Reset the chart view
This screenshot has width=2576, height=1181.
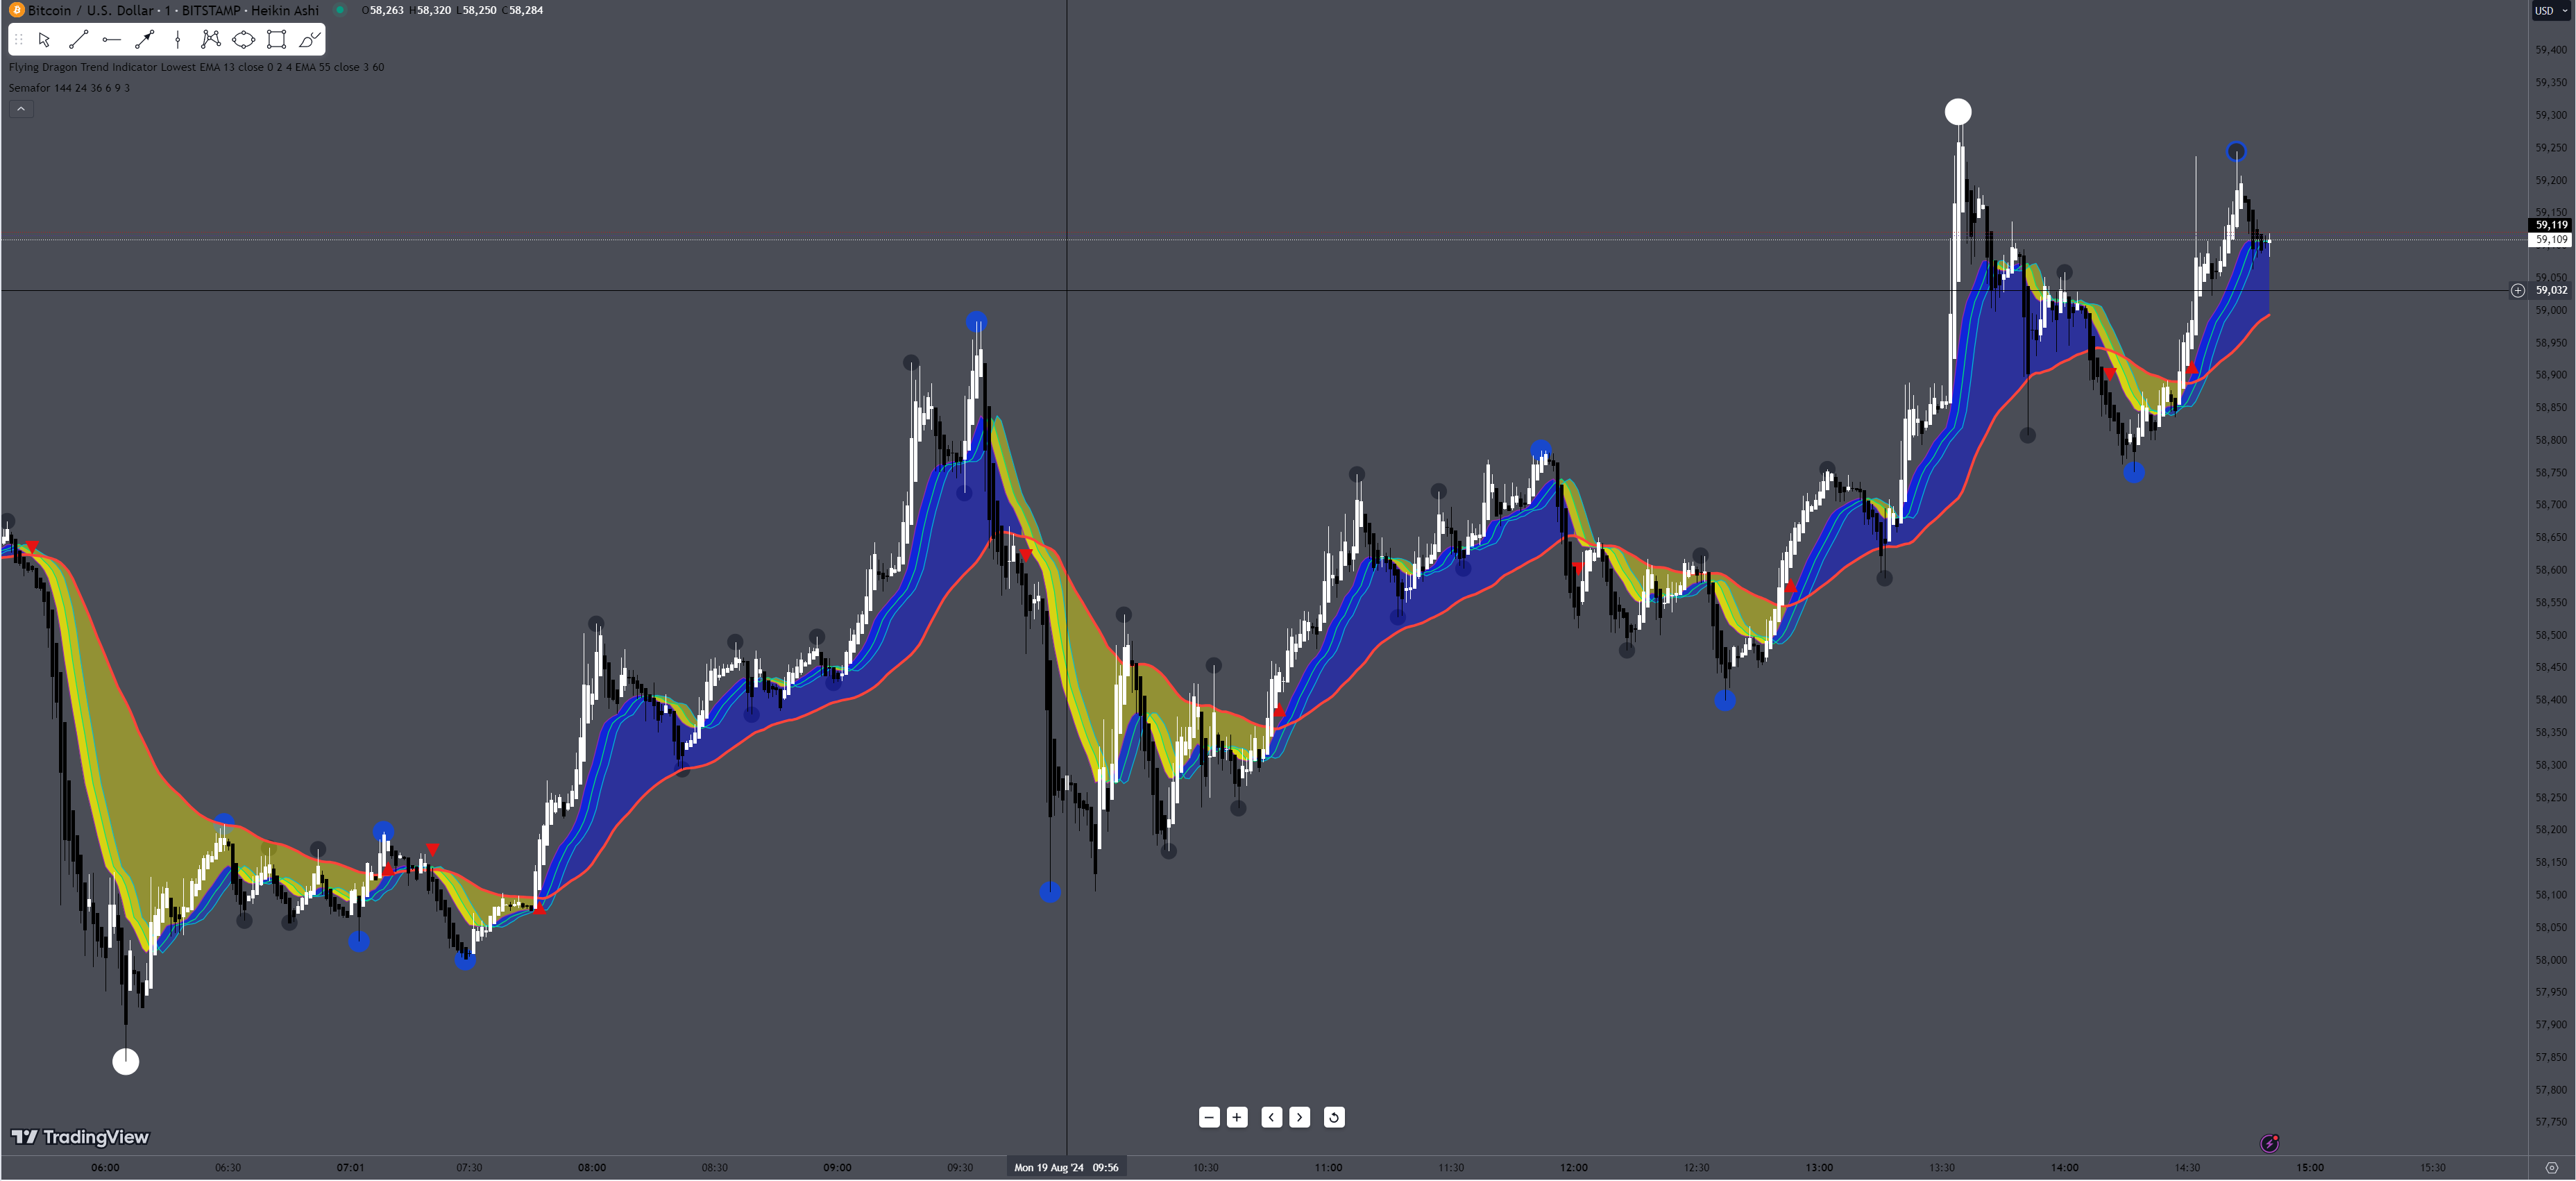(x=1334, y=1117)
